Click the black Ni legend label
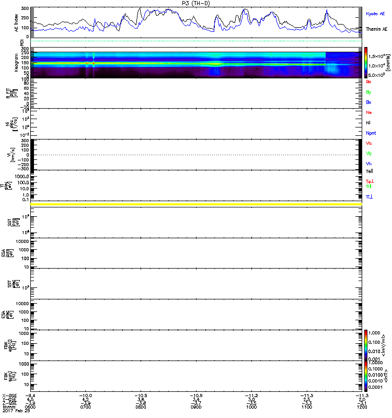This screenshot has height=418, width=392. point(368,123)
